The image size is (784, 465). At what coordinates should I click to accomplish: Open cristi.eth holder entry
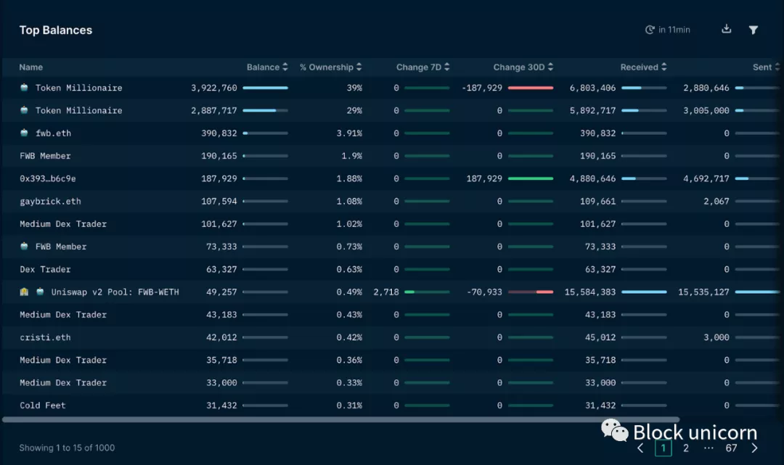[x=45, y=337]
